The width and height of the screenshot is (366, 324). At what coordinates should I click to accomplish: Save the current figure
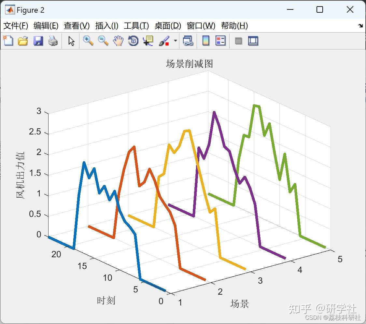point(38,41)
